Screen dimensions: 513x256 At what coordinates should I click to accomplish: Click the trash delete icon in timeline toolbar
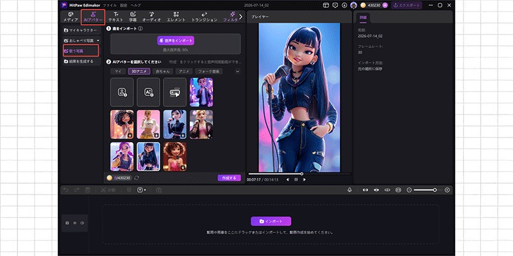point(87,189)
